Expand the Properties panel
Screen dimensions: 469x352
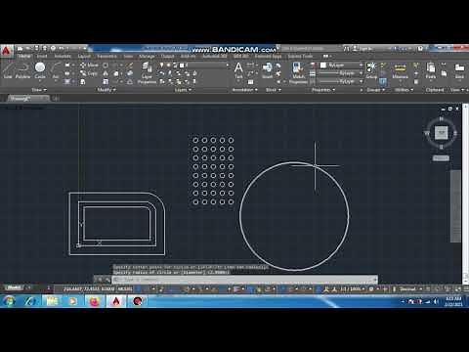pos(323,90)
